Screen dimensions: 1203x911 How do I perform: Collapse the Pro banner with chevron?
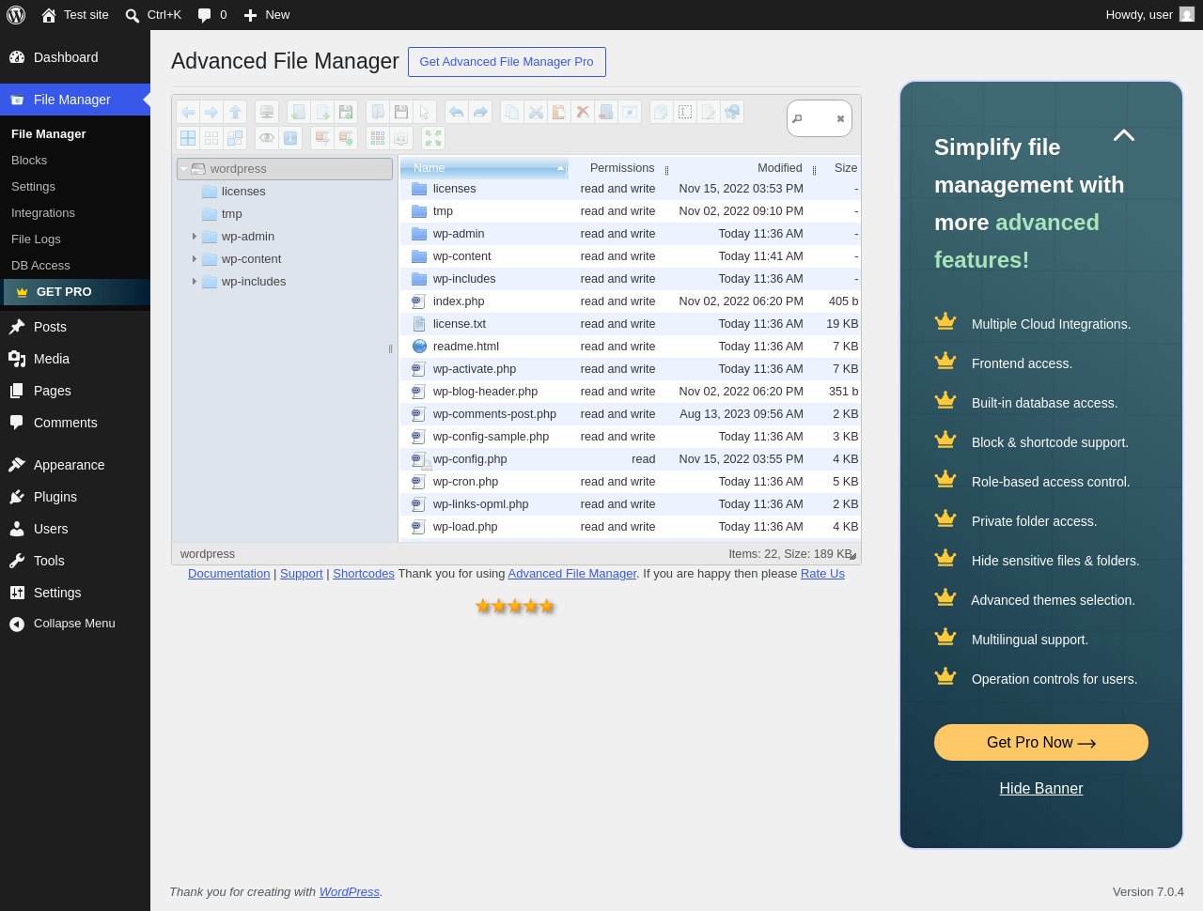pyautogui.click(x=1124, y=135)
